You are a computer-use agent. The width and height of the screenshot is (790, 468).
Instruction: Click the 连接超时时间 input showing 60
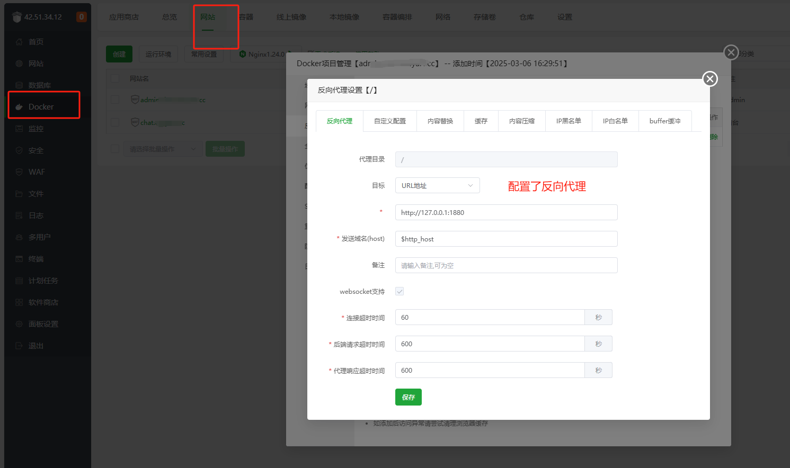490,317
